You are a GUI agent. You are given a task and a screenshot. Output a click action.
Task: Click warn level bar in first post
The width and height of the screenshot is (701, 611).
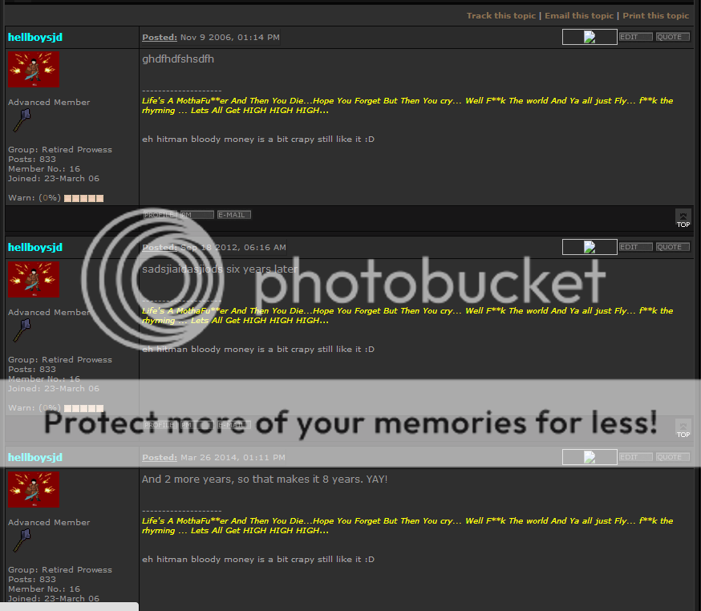[83, 198]
